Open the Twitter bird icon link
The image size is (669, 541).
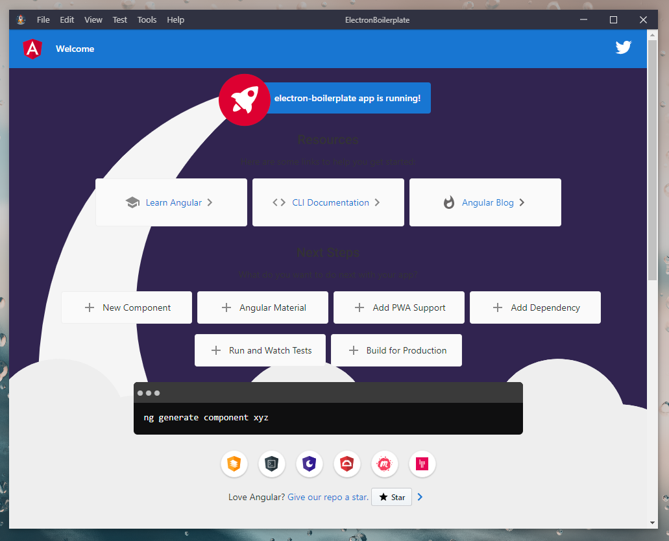coord(624,47)
